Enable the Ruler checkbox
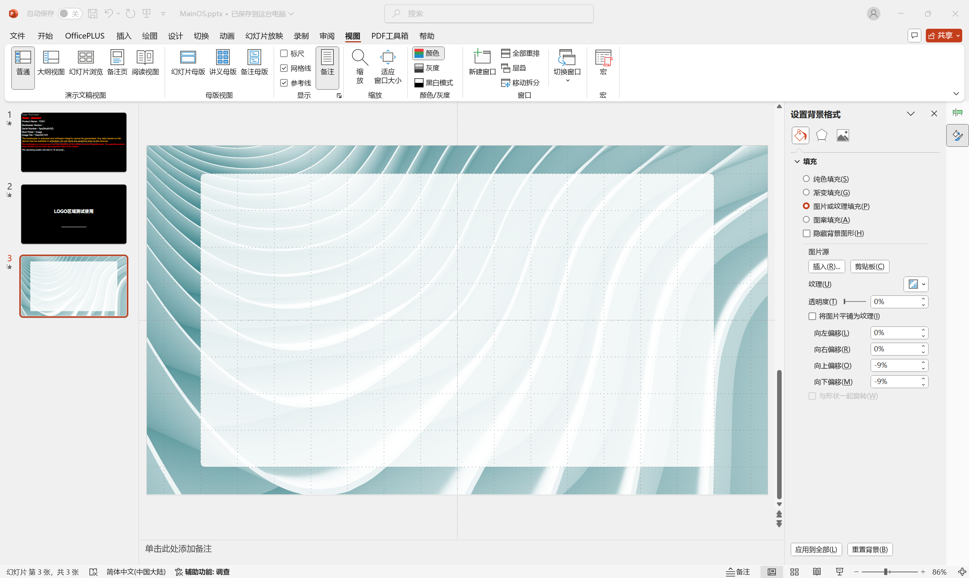 click(284, 53)
